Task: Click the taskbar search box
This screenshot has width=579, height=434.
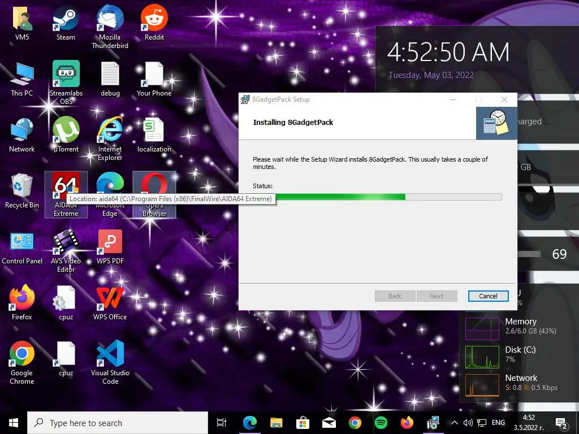Action: (118, 423)
